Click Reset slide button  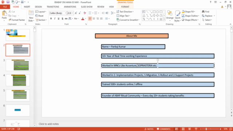tap(40, 16)
